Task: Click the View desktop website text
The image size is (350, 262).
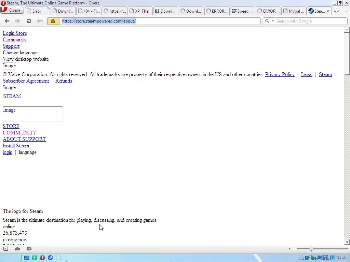Action: [26, 59]
